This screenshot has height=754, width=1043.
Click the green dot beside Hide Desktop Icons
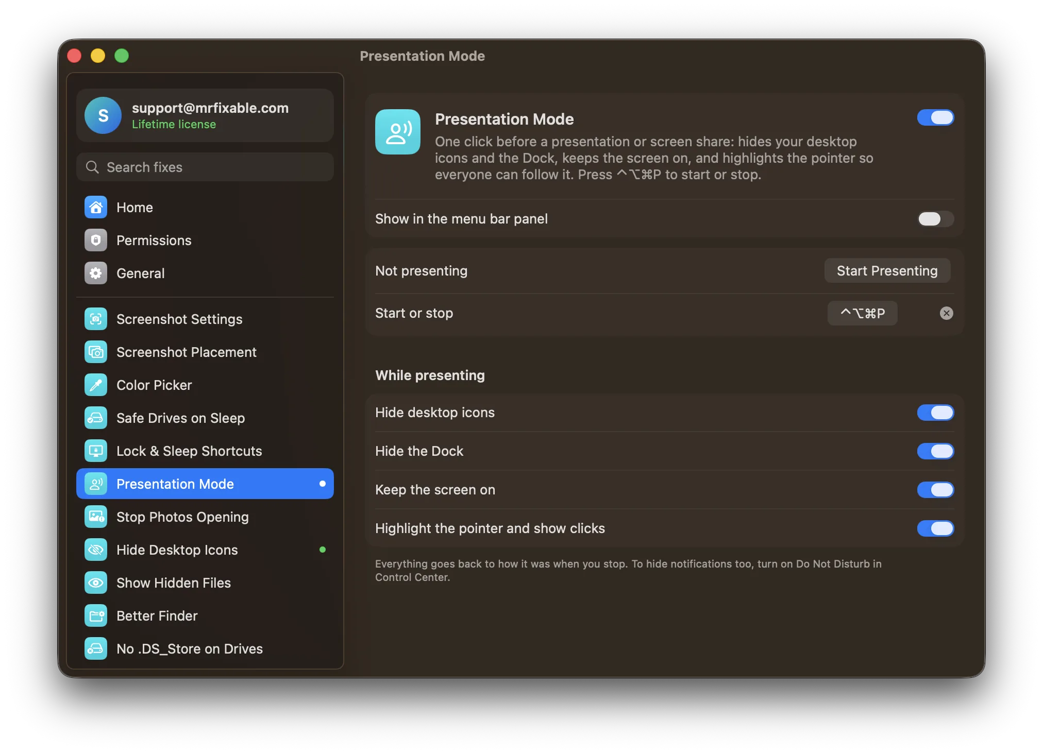click(x=323, y=550)
